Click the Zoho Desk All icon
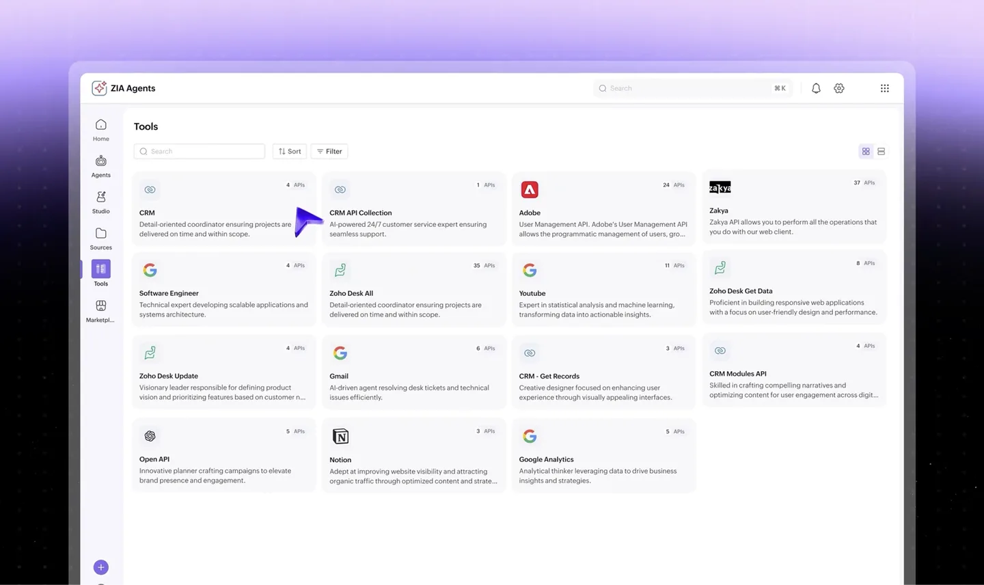 pyautogui.click(x=340, y=271)
